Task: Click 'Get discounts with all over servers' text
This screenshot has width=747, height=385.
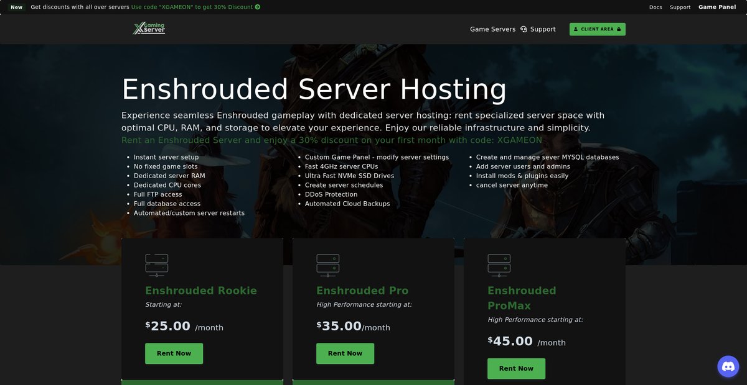Action: pyautogui.click(x=80, y=7)
